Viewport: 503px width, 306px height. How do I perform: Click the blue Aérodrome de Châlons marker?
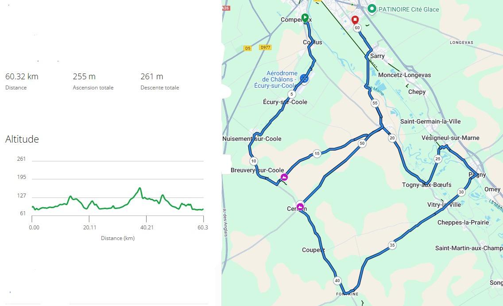(x=304, y=78)
